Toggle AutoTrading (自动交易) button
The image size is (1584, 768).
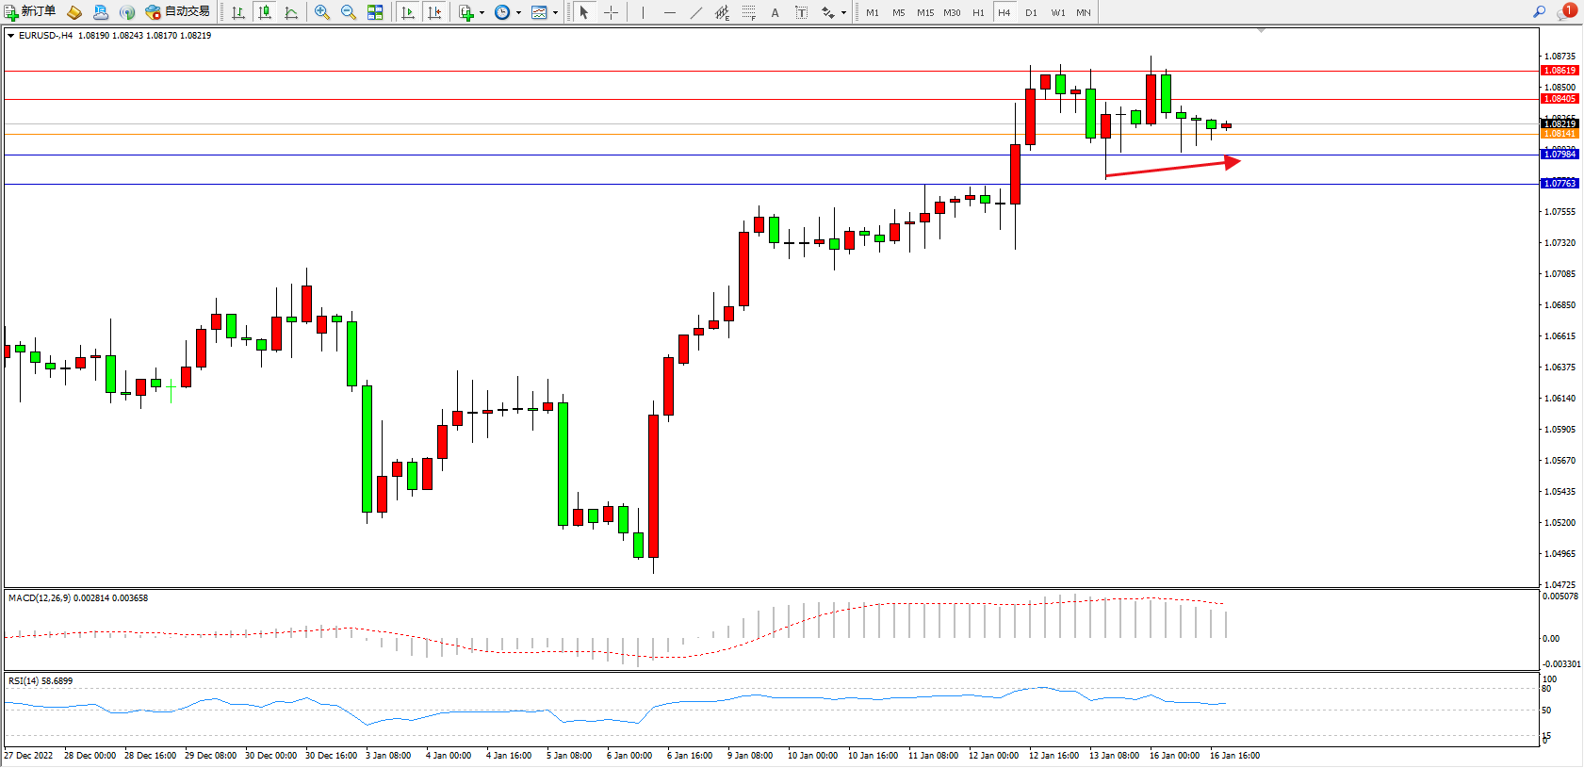[177, 12]
